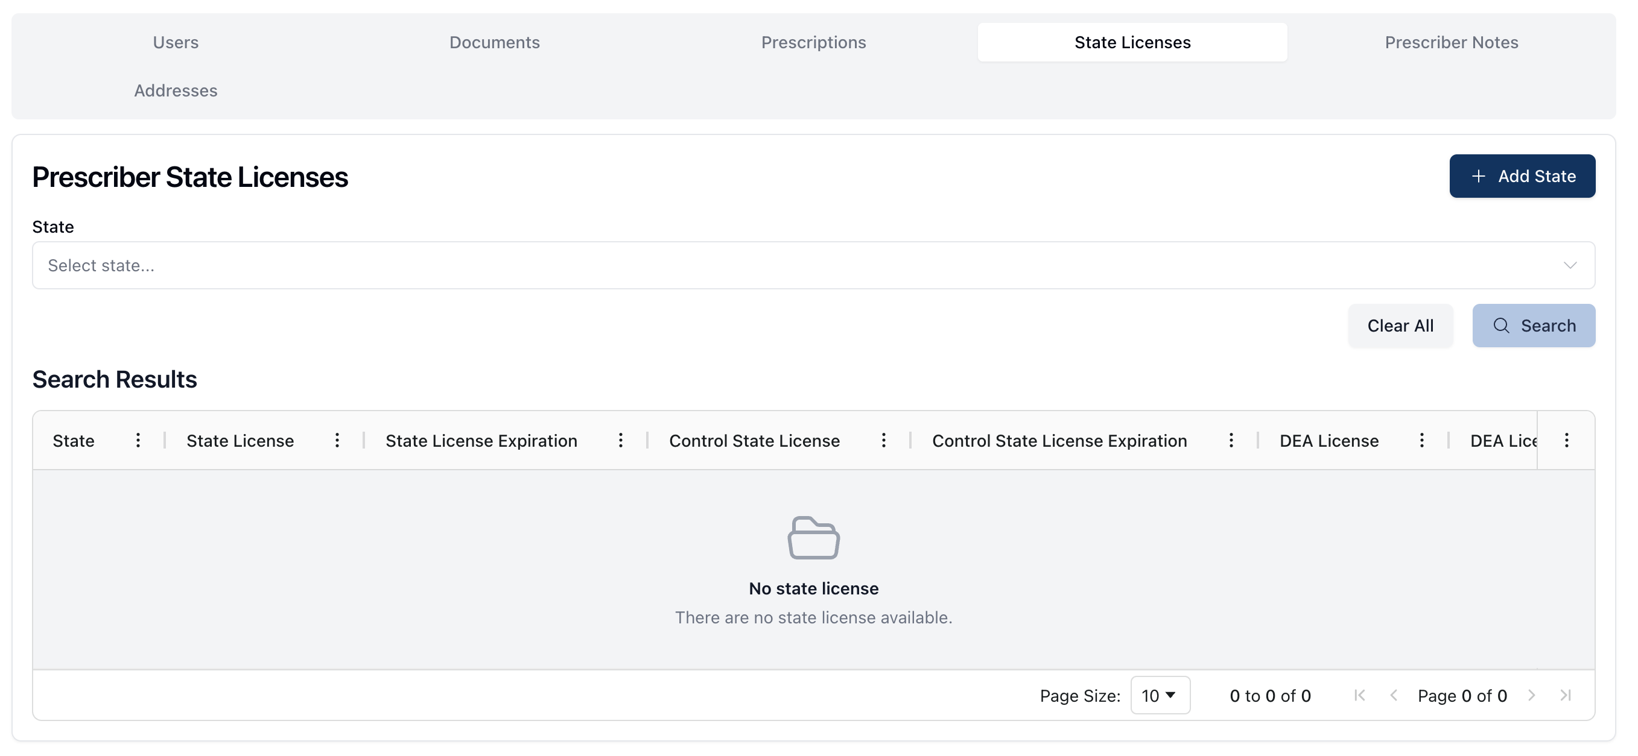The image size is (1638, 756).
Task: Go to the first page icon
Action: [1359, 696]
